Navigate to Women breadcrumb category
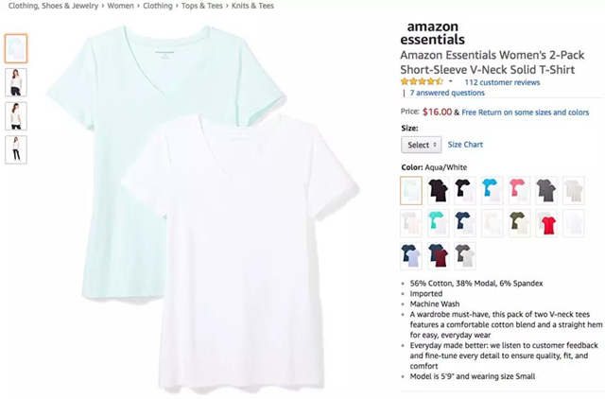 point(120,6)
